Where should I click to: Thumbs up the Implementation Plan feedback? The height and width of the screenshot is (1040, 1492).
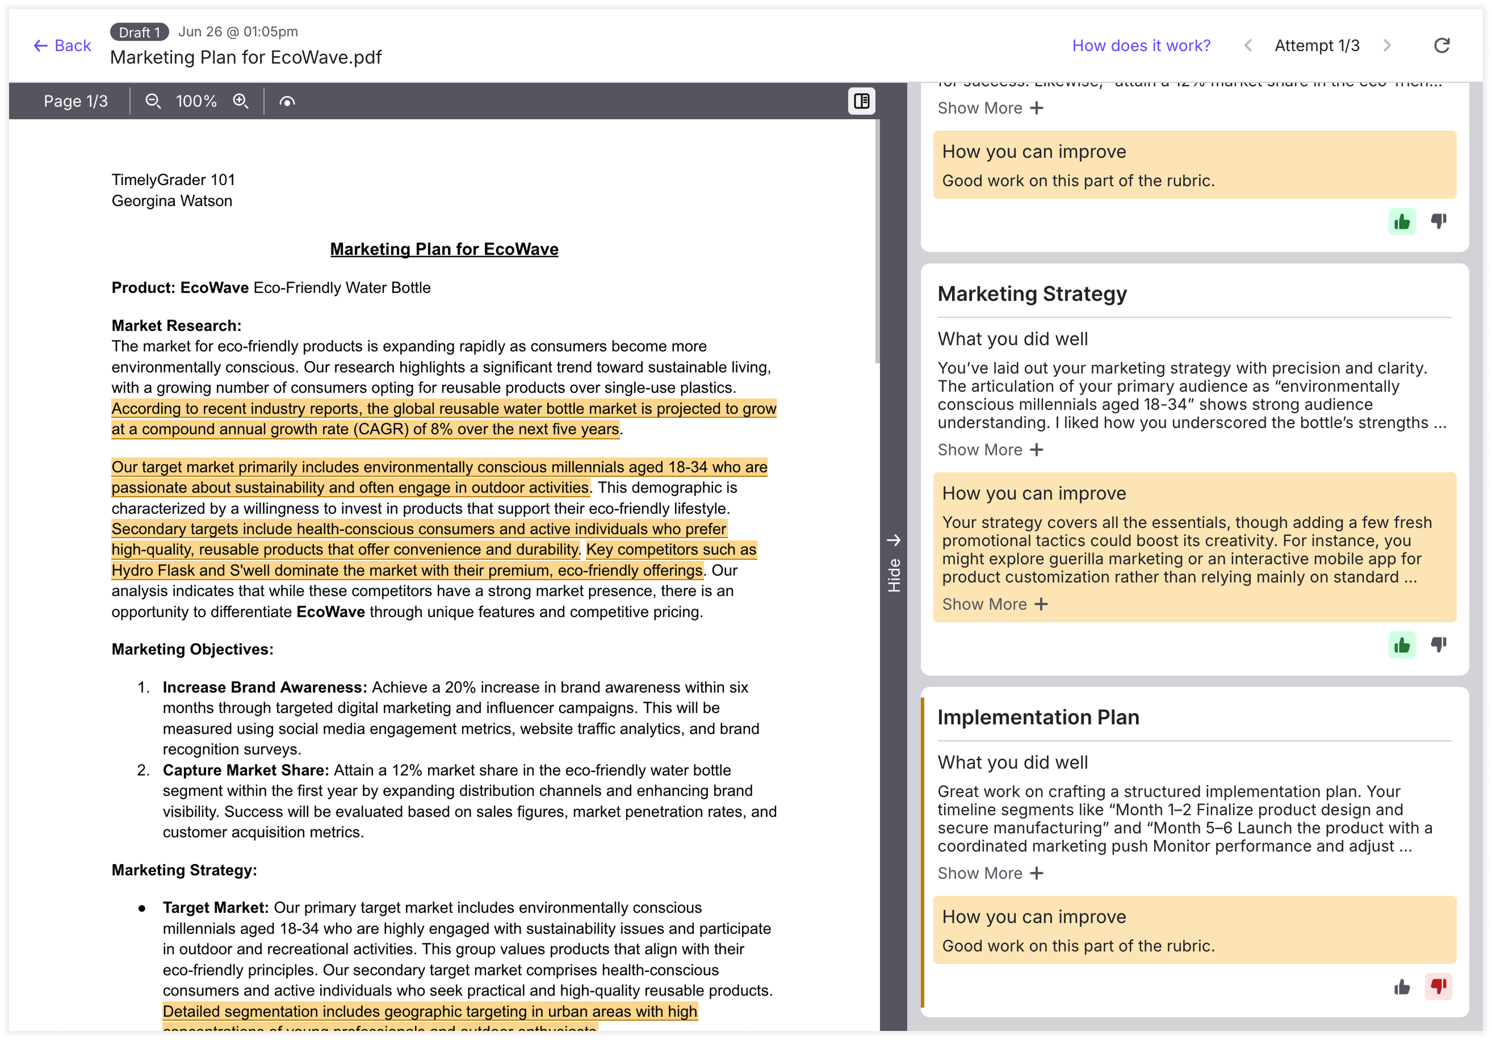click(1402, 987)
